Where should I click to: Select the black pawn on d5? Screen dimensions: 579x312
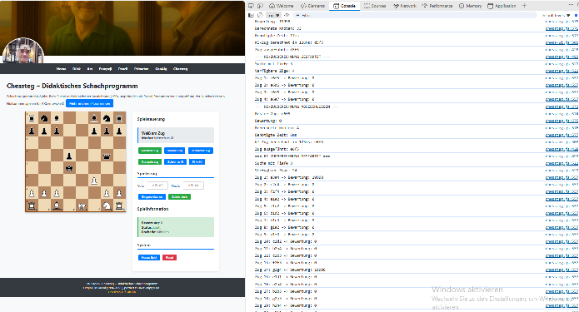pyautogui.click(x=69, y=156)
